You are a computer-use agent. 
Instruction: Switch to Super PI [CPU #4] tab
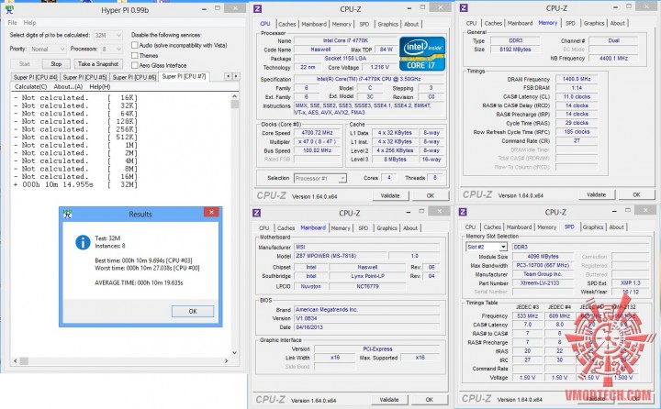point(36,77)
